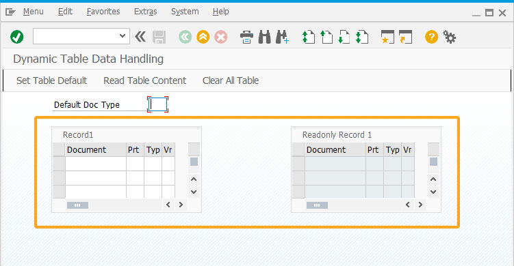Click the window menu icon beside Menu
Image resolution: width=514 pixels, height=266 pixels.
10,12
